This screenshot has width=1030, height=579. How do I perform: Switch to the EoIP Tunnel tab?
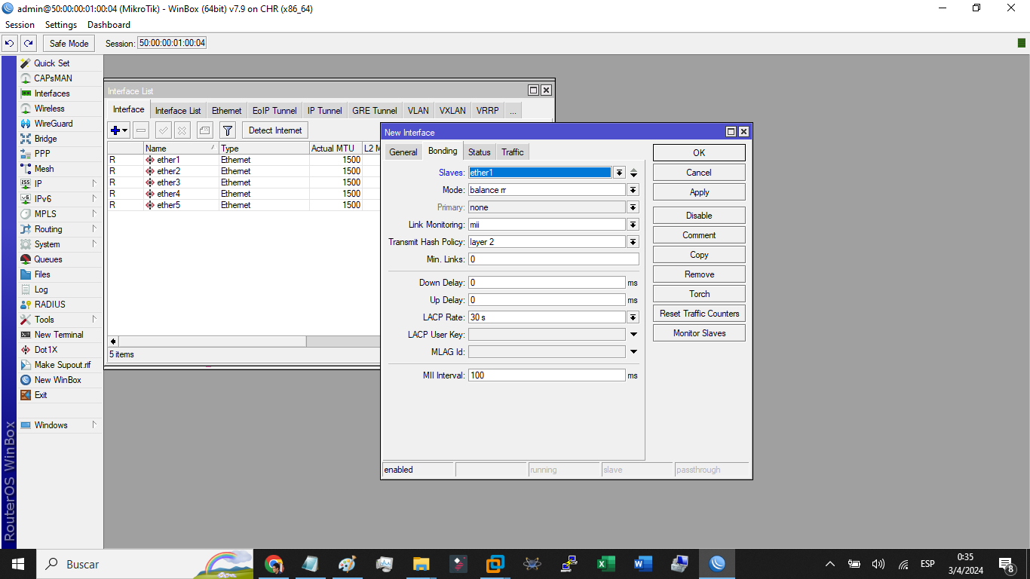pos(274,111)
